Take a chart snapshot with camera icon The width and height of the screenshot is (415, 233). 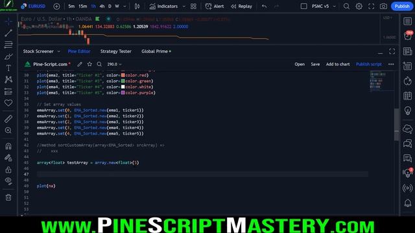(x=383, y=6)
